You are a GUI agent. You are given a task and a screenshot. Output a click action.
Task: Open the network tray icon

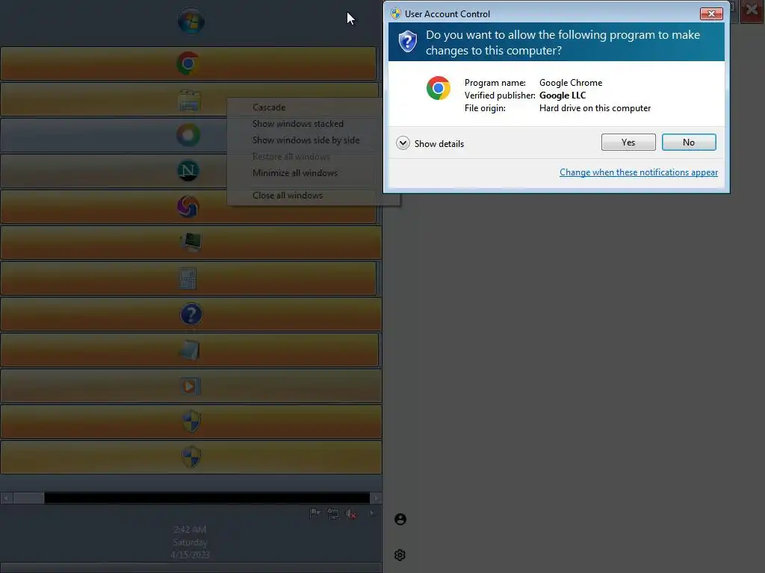[332, 513]
